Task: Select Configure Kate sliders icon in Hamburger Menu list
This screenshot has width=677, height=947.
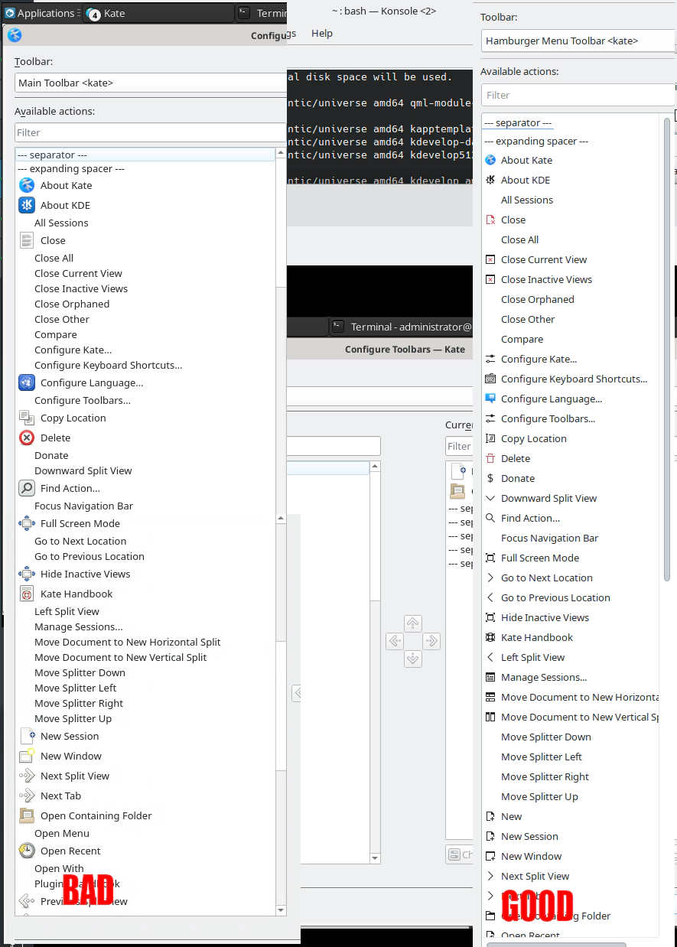Action: (x=490, y=359)
